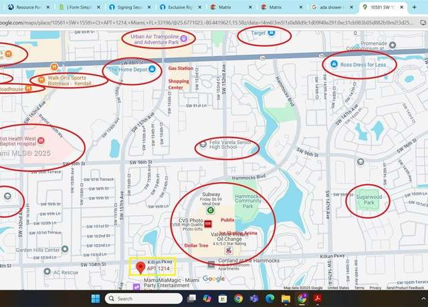428x307 pixels.
Task: Select the Garden Hills Center pin
Action: point(65,249)
